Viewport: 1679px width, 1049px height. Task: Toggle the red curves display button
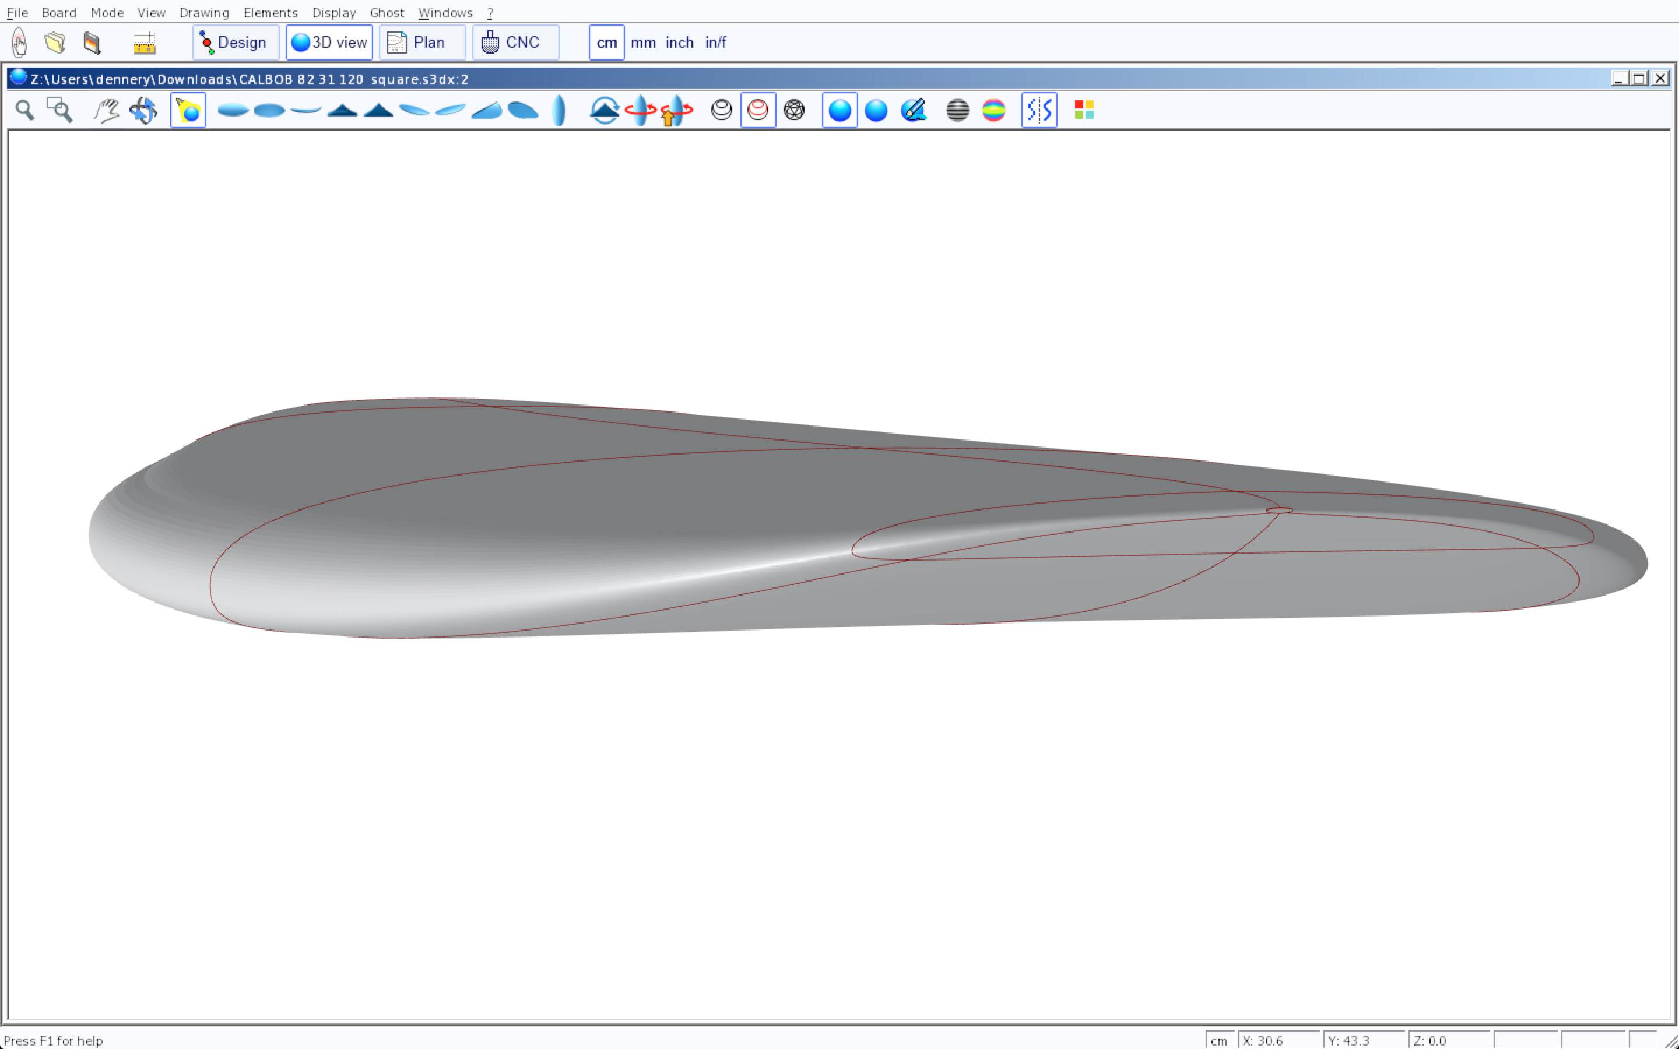(x=758, y=110)
